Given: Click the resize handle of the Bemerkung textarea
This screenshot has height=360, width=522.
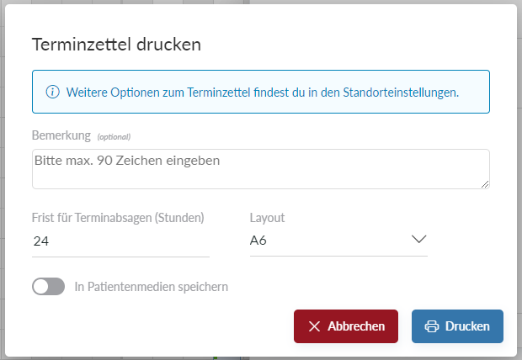Looking at the screenshot, I should (485, 184).
